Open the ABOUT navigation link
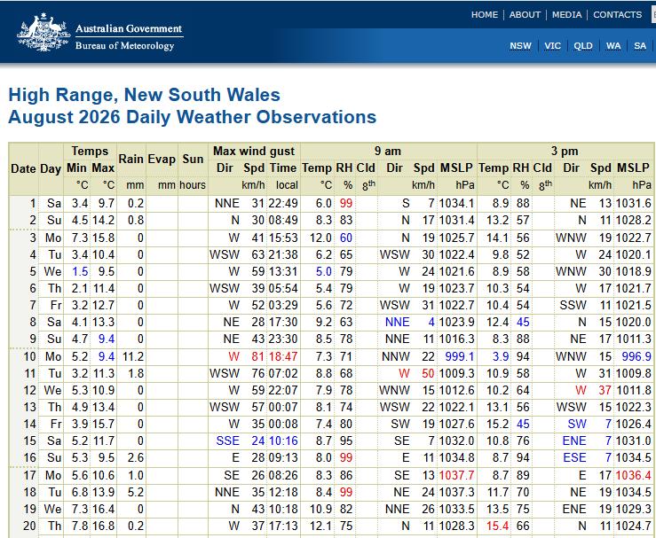Image resolution: width=656 pixels, height=538 pixels. (x=525, y=14)
